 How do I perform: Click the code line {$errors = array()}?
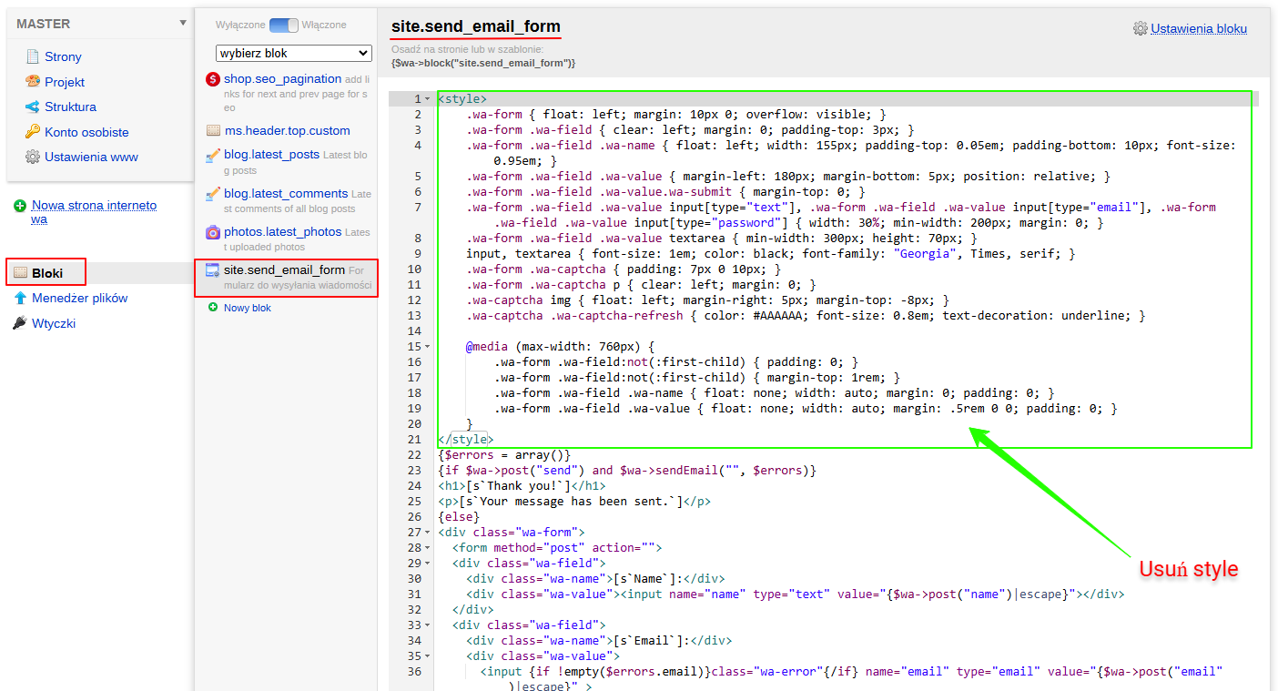coord(504,455)
